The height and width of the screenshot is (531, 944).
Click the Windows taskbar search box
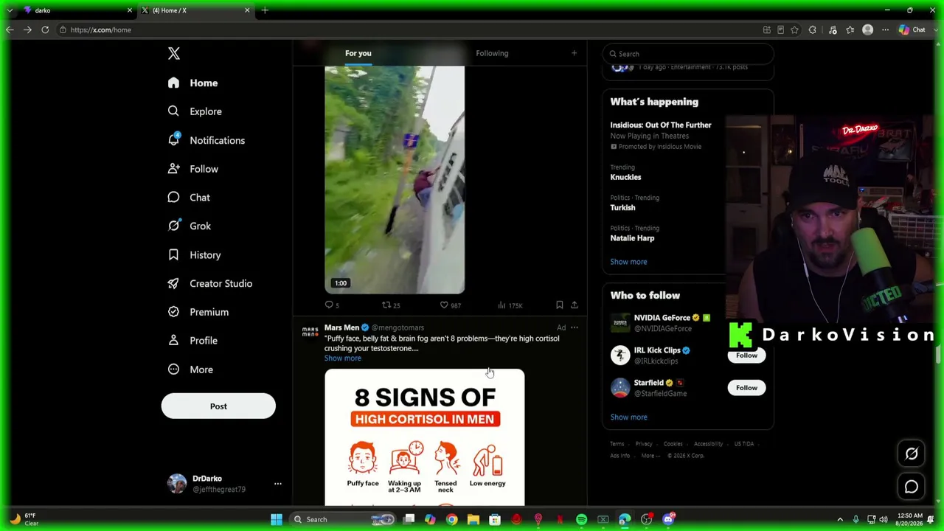tap(343, 520)
